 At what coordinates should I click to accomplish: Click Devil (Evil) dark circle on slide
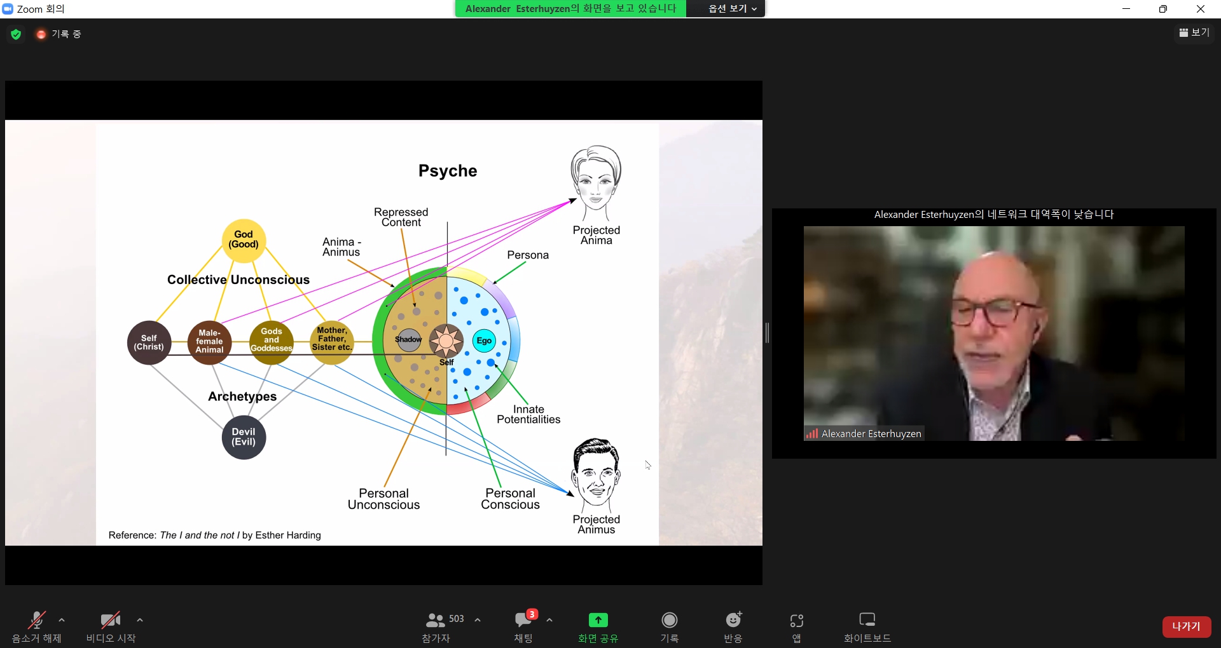point(244,437)
